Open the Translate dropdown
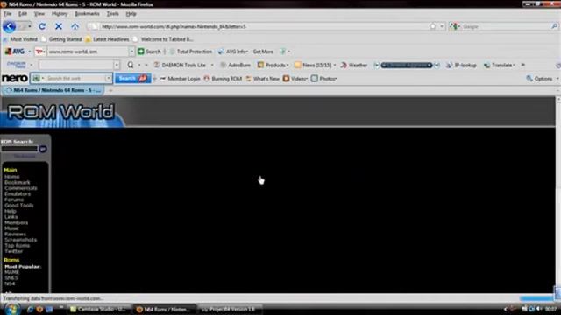 (500, 65)
